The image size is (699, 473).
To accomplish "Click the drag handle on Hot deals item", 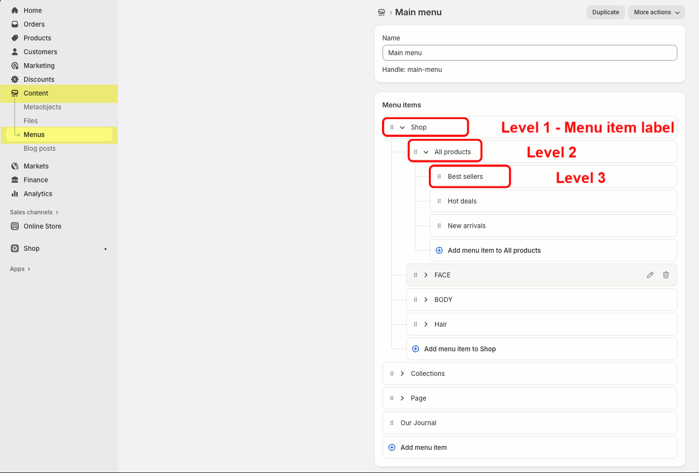I will 439,201.
